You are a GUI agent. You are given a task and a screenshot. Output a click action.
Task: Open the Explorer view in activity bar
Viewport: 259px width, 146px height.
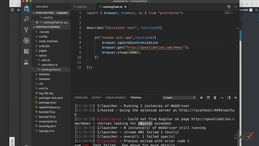coord(26,9)
